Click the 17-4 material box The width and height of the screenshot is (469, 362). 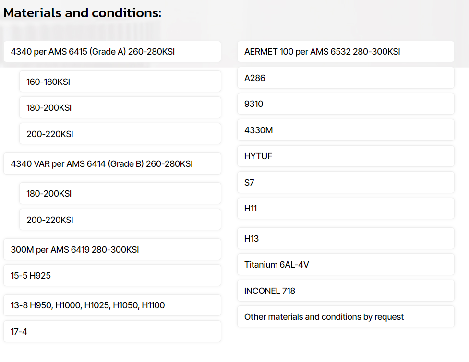112,331
